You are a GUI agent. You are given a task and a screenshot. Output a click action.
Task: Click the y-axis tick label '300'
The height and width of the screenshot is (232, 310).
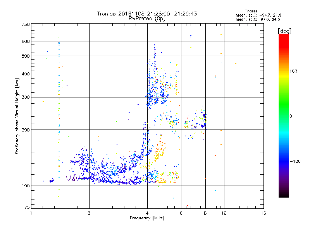pos(26,97)
